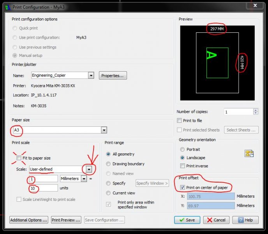Click the Save button
268x234 pixels.
[x=187, y=220]
